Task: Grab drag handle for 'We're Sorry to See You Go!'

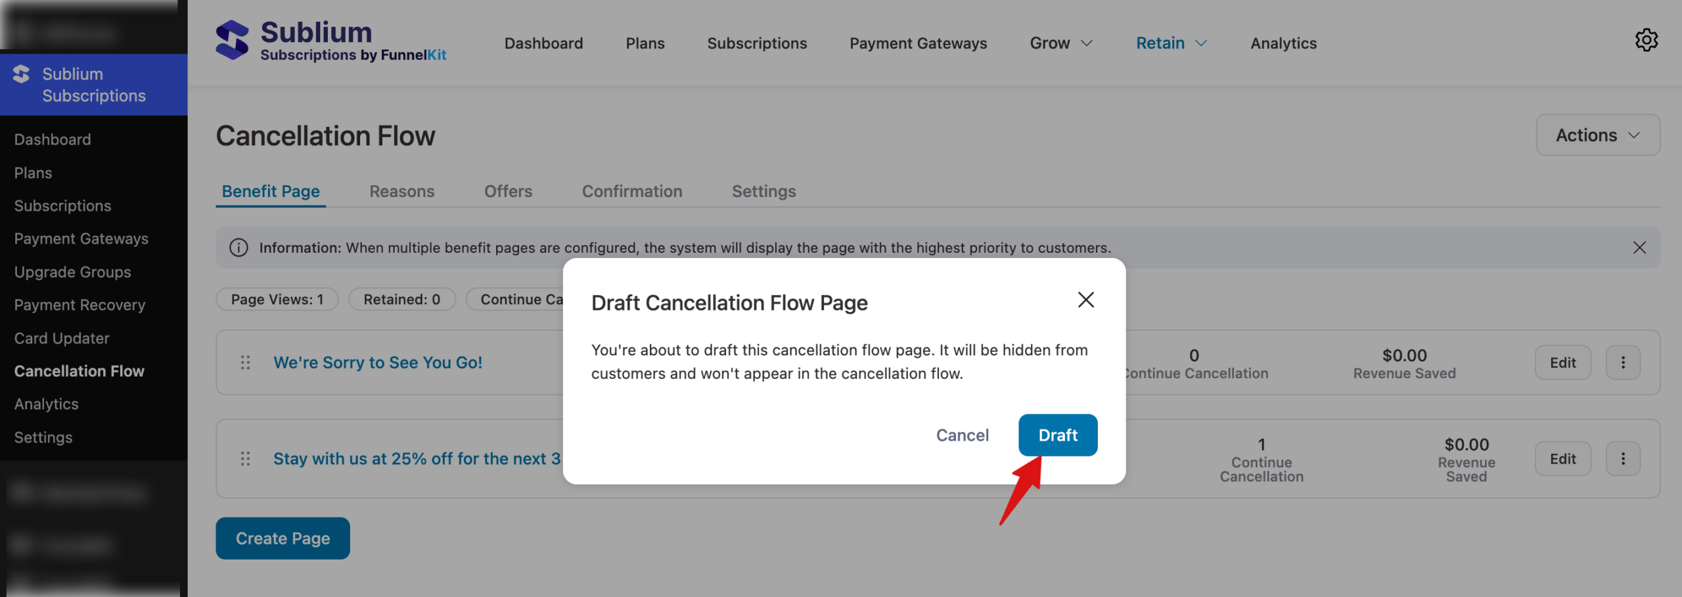Action: tap(245, 363)
